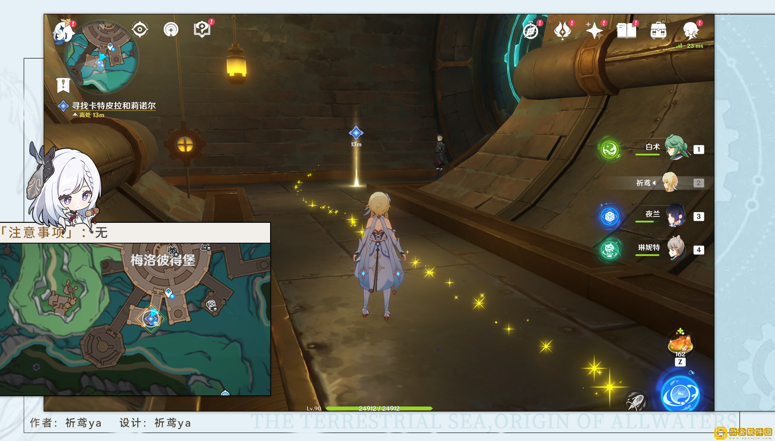
Task: Open the Paimon menu icon
Action: pyautogui.click(x=63, y=31)
